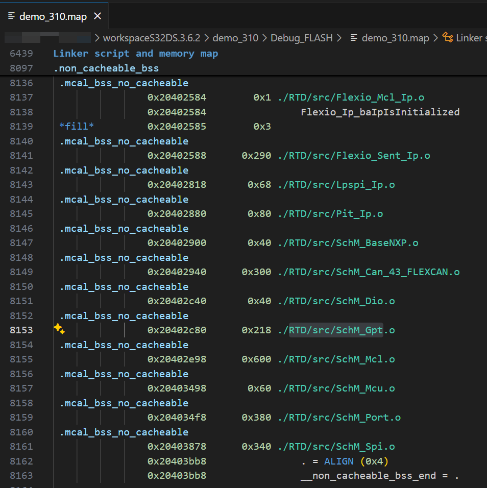Click line number 8153 in gutter
Image resolution: width=487 pixels, height=488 pixels.
click(x=21, y=330)
